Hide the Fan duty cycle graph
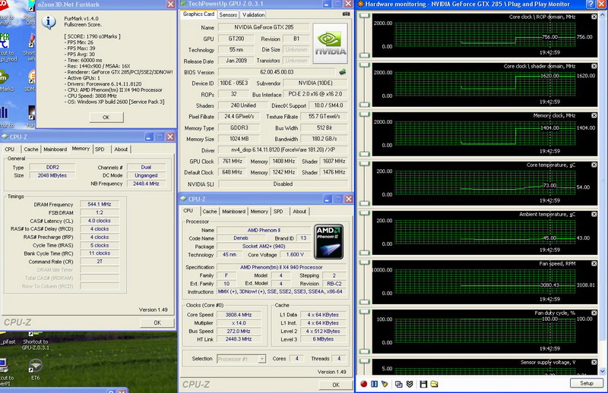 (594, 313)
